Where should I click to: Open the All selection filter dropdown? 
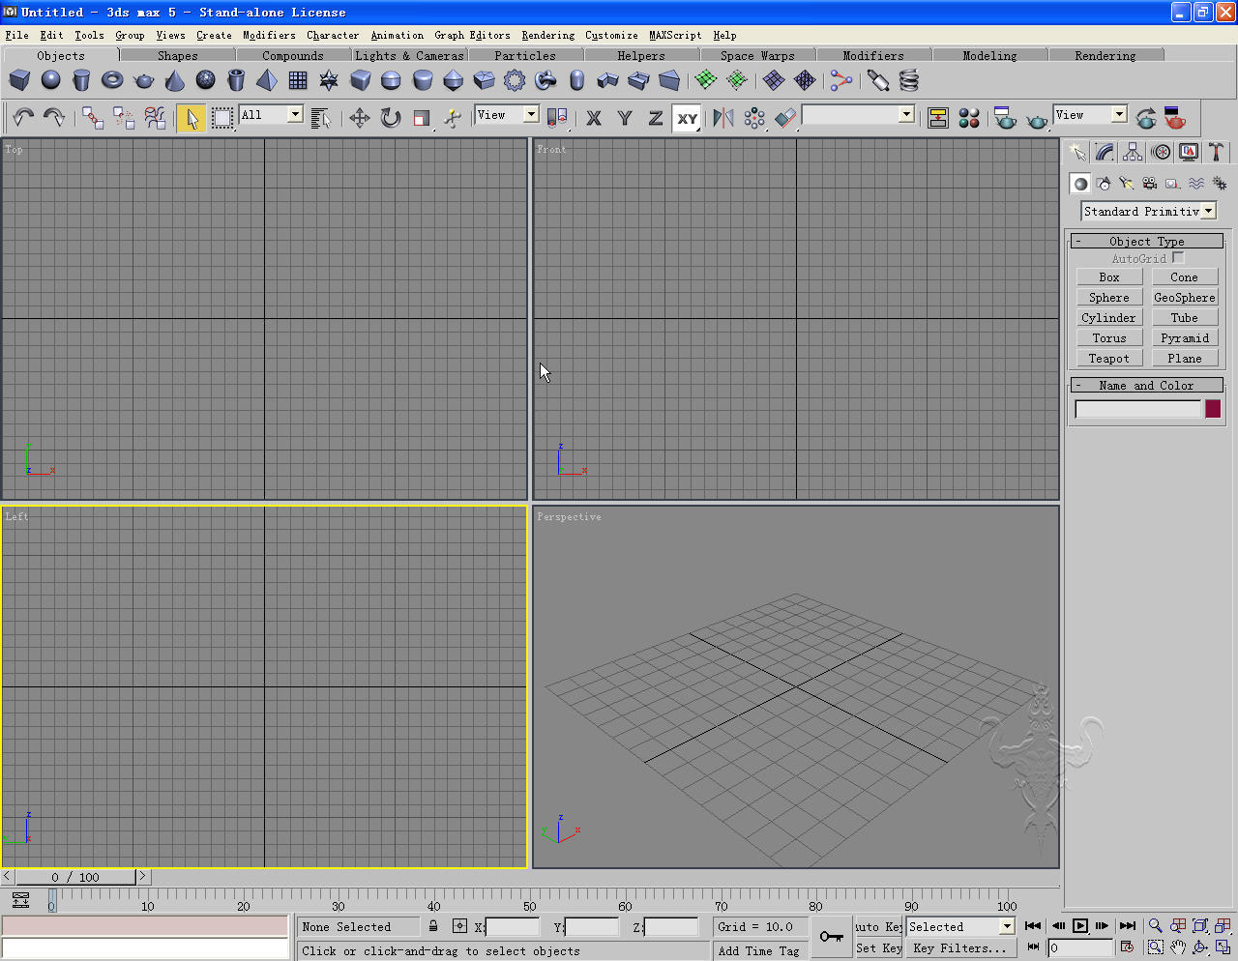[271, 115]
